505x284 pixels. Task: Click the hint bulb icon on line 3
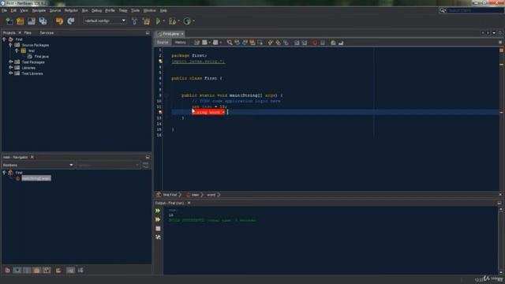point(160,62)
